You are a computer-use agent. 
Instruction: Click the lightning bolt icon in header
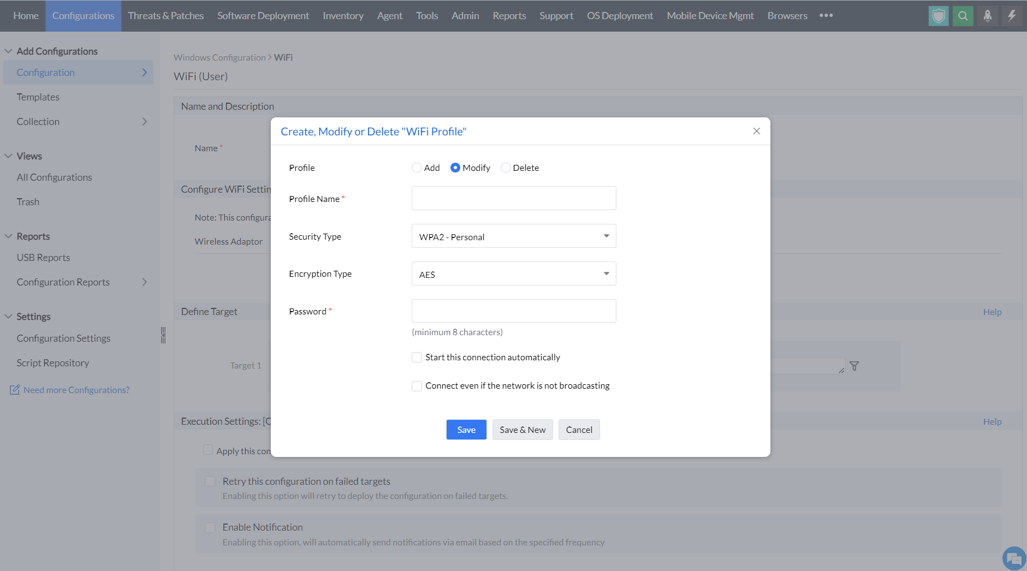[x=1012, y=16]
